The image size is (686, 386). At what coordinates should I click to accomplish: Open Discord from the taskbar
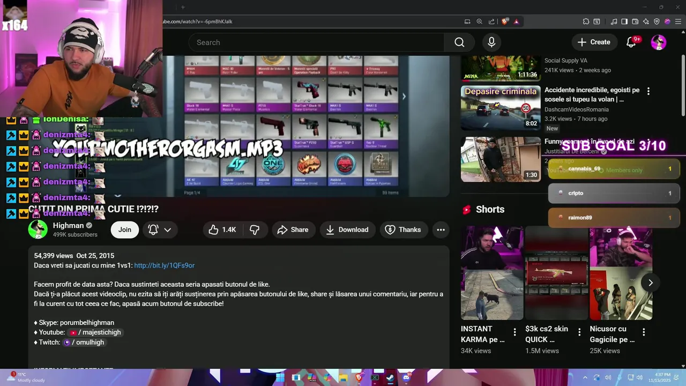point(406,377)
